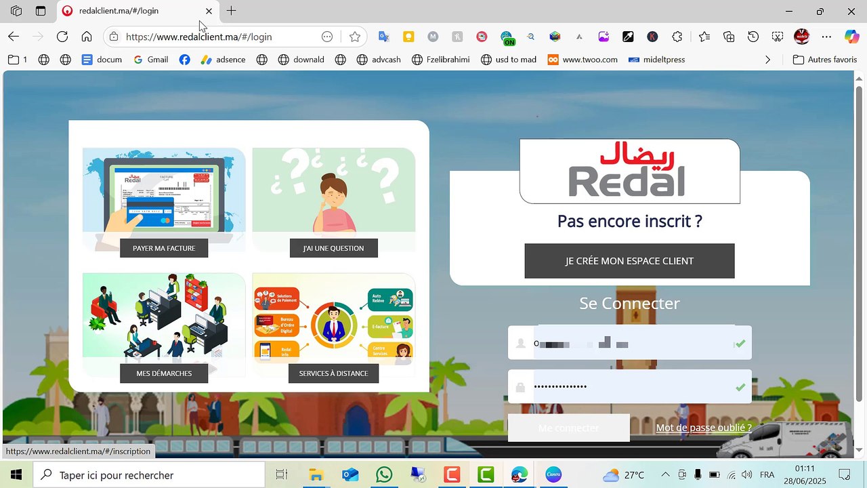The image size is (867, 488).
Task: Click the browser profile avatar
Action: 802,37
